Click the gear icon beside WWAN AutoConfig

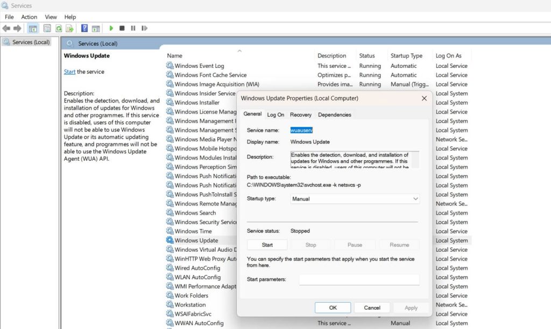[x=169, y=323]
